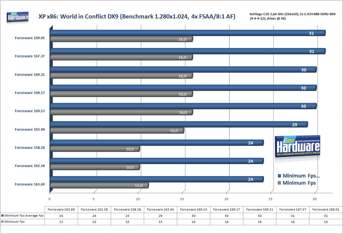Click the Y-axis label 'Forceware 167.37'

click(x=30, y=56)
